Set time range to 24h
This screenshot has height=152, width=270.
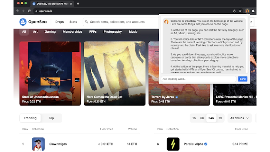click(x=211, y=118)
